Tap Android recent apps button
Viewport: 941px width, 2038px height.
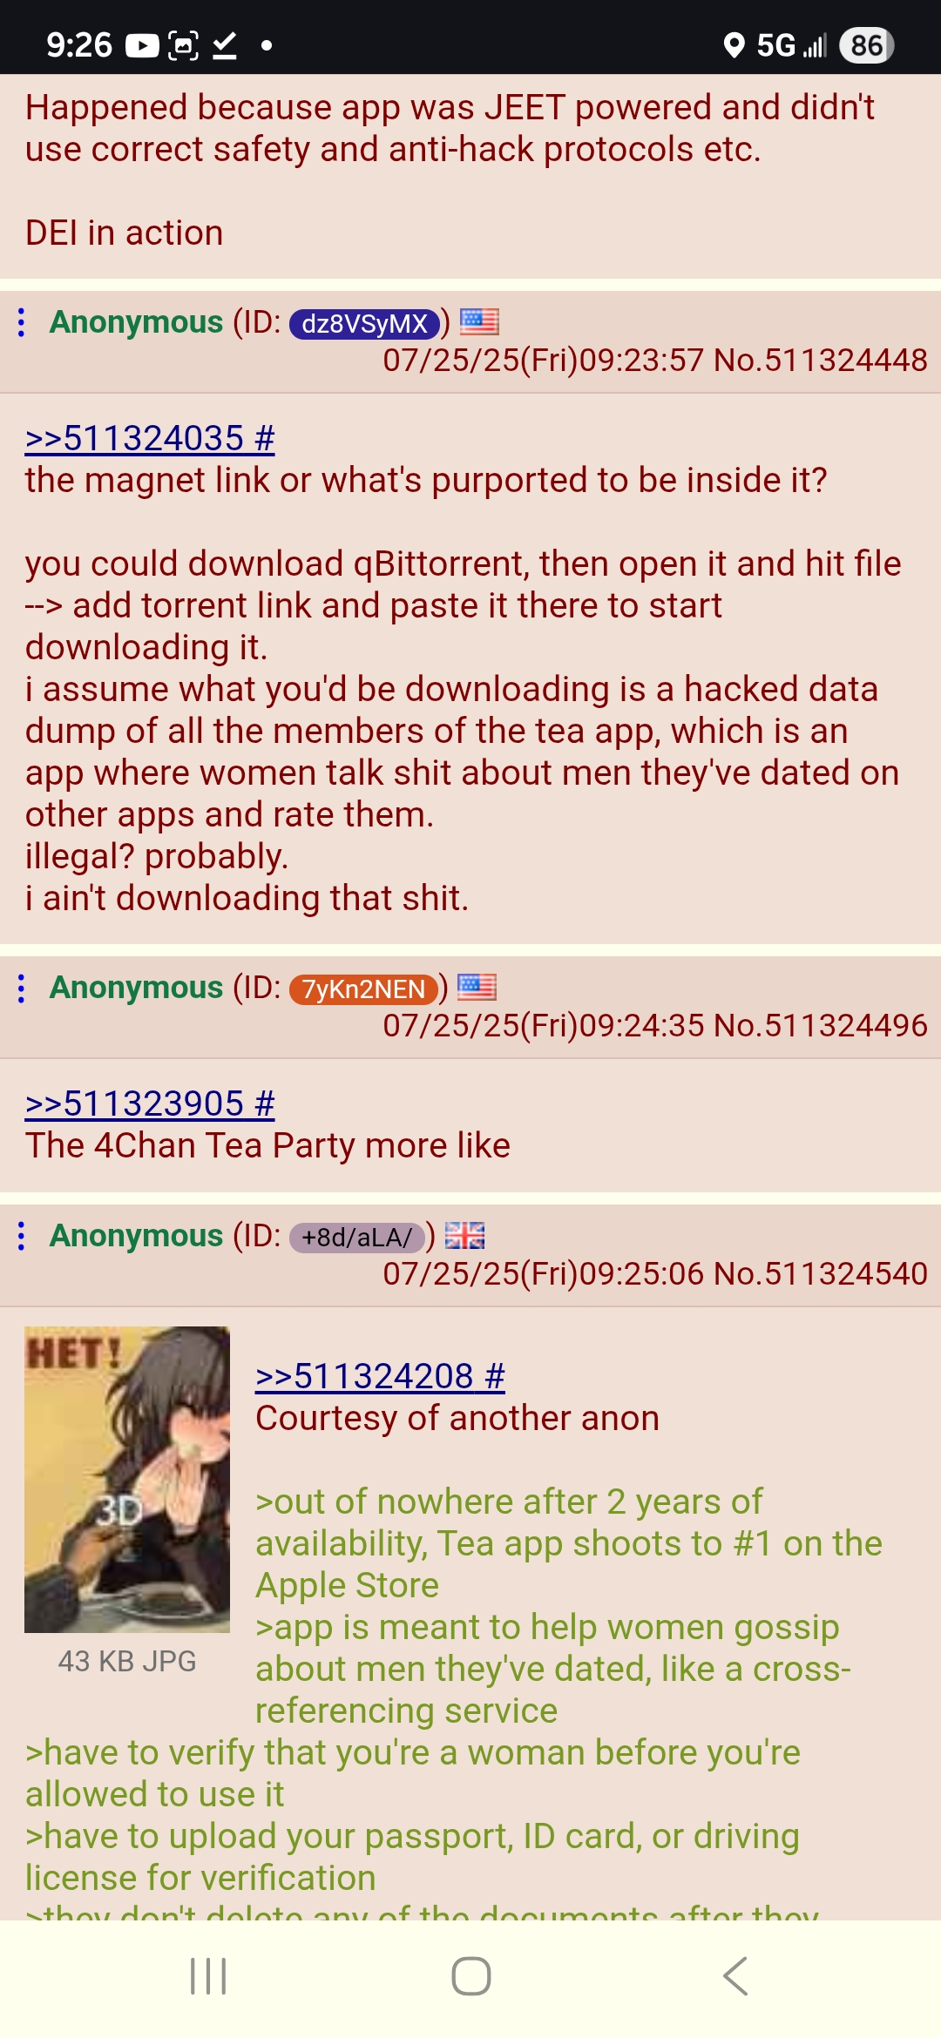(x=208, y=1976)
